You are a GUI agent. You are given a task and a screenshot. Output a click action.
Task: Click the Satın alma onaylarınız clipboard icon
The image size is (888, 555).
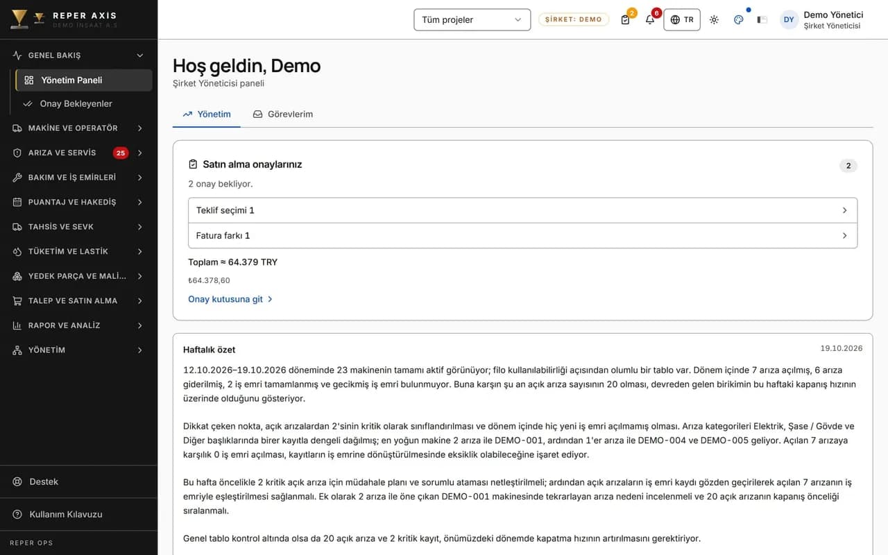click(x=193, y=164)
